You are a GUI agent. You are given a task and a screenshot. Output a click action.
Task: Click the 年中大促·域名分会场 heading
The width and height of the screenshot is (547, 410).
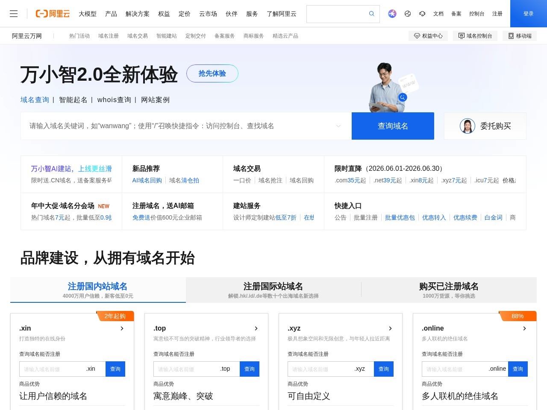point(63,206)
